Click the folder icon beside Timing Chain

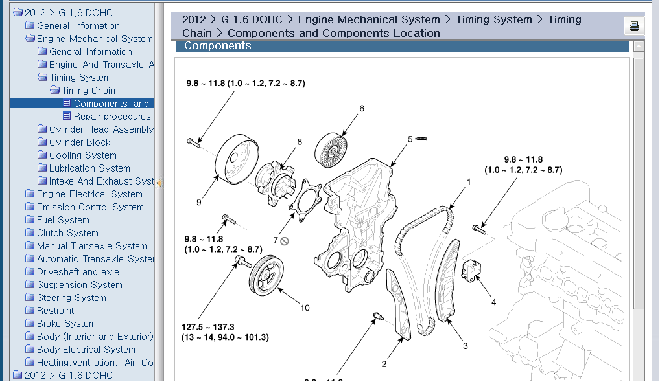[x=54, y=90]
